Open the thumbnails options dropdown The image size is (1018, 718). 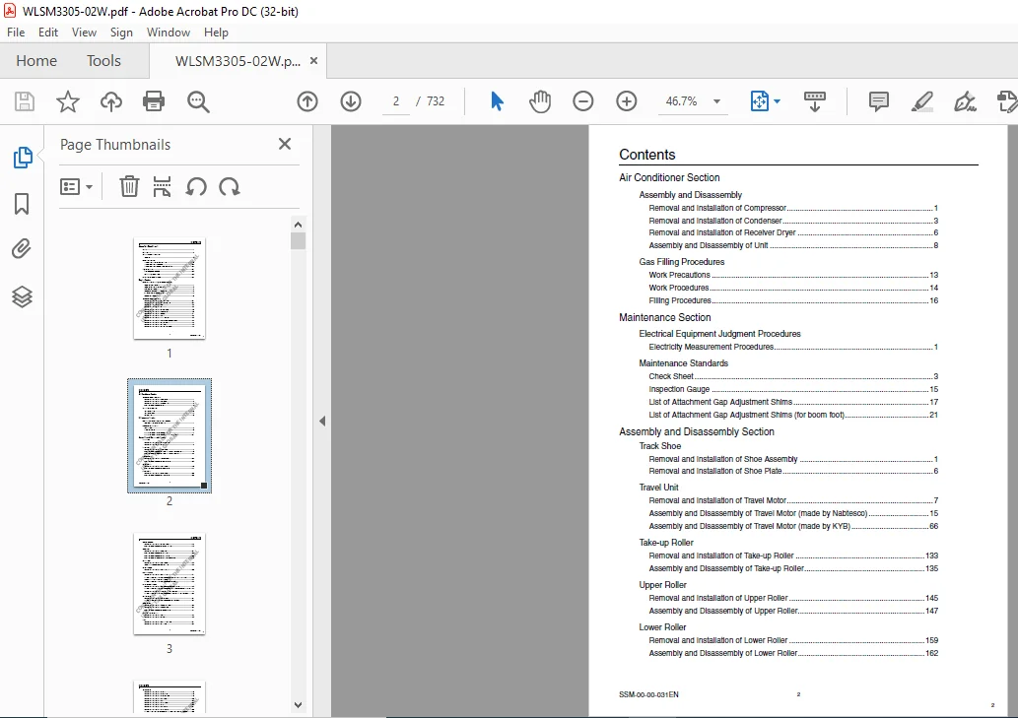pyautogui.click(x=76, y=187)
